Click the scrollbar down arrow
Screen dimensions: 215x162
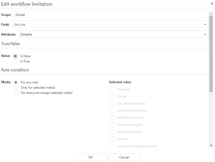(x=211, y=146)
